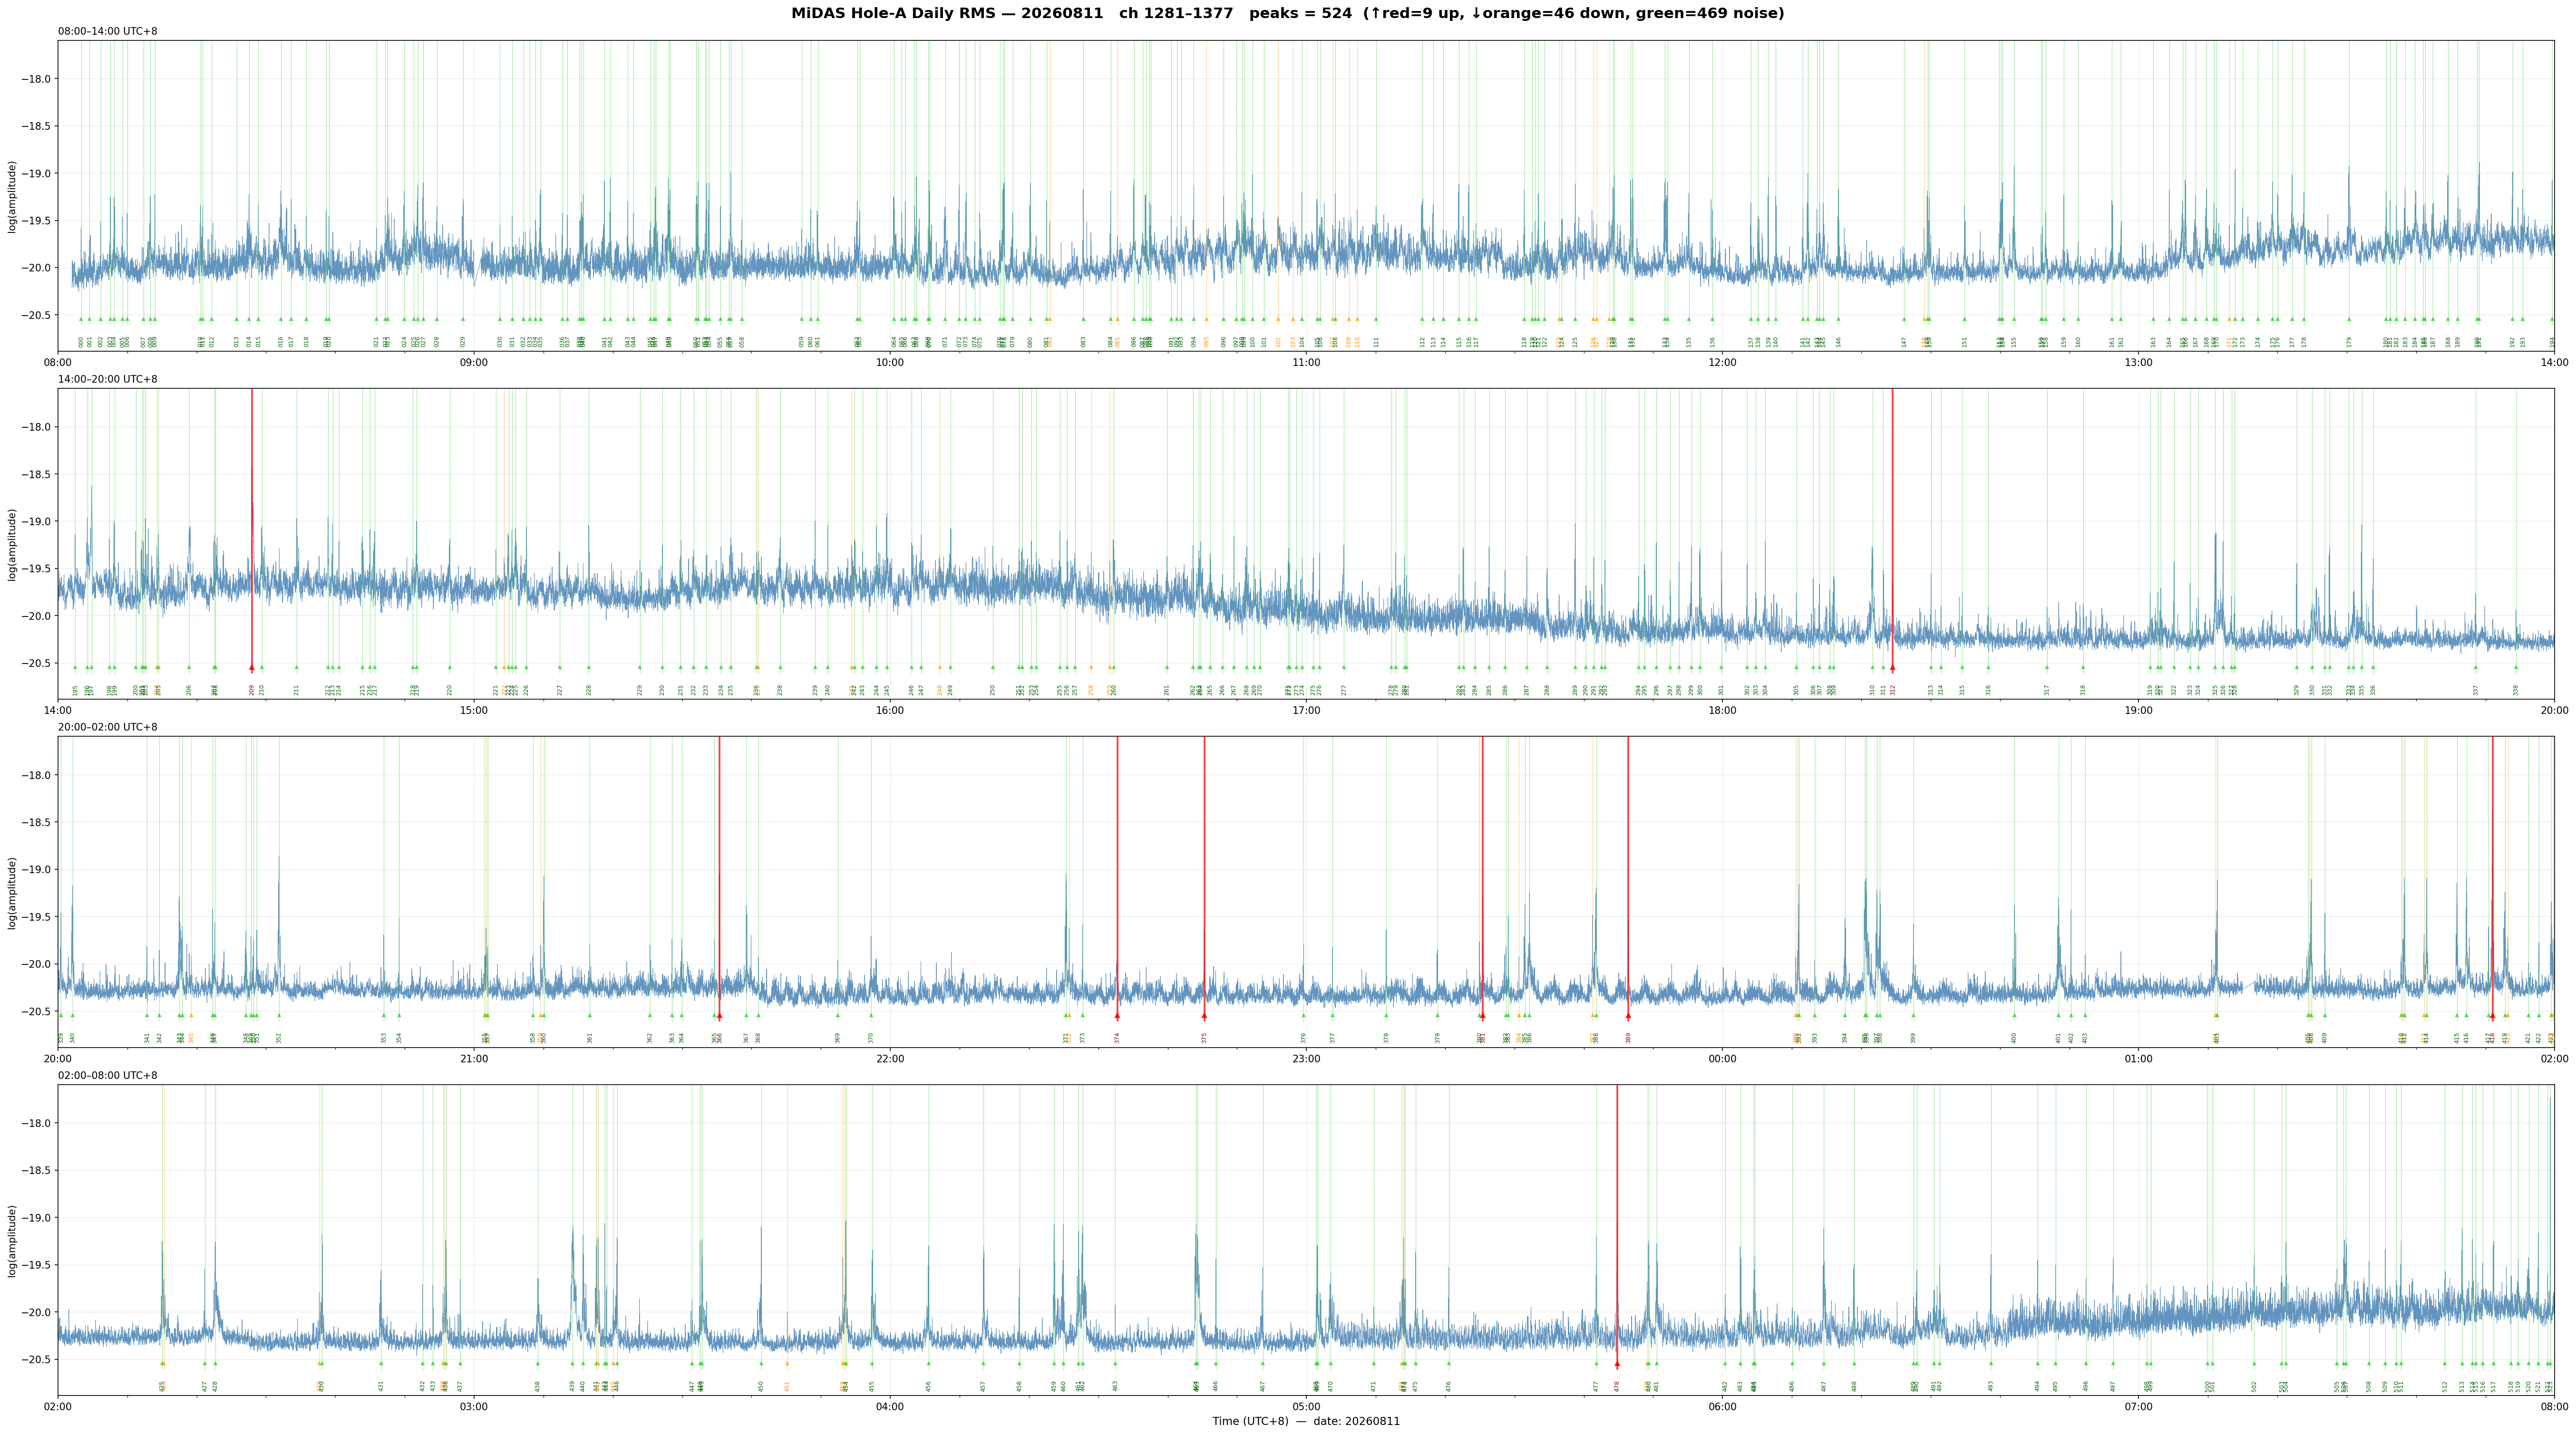Click the 15:00 time tick label
This screenshot has height=1434, width=2576.
pos(474,711)
